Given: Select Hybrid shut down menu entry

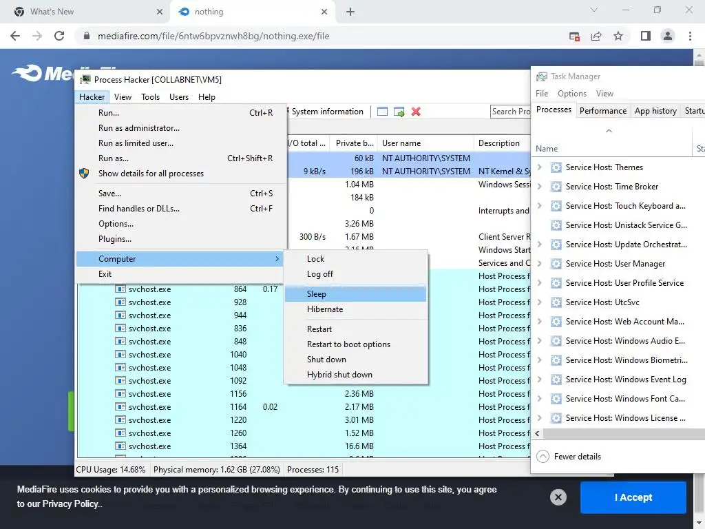Looking at the screenshot, I should [x=356, y=375].
